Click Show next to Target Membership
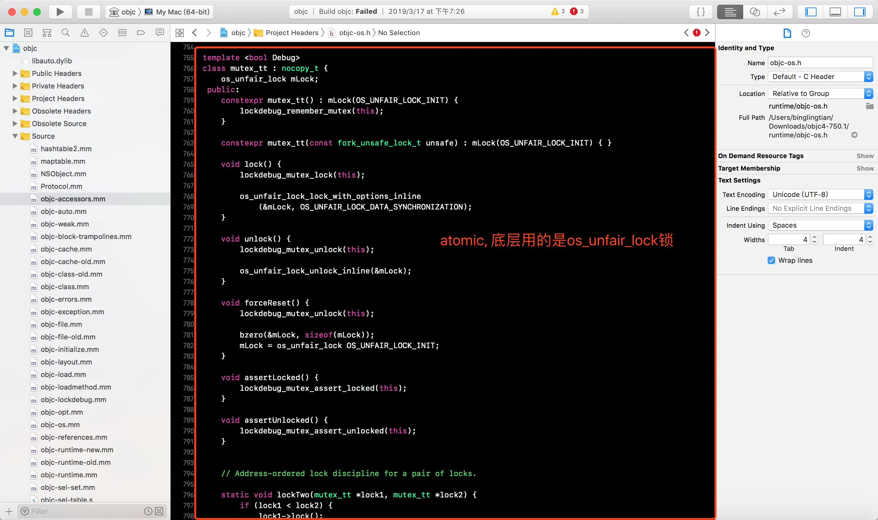 click(x=865, y=168)
